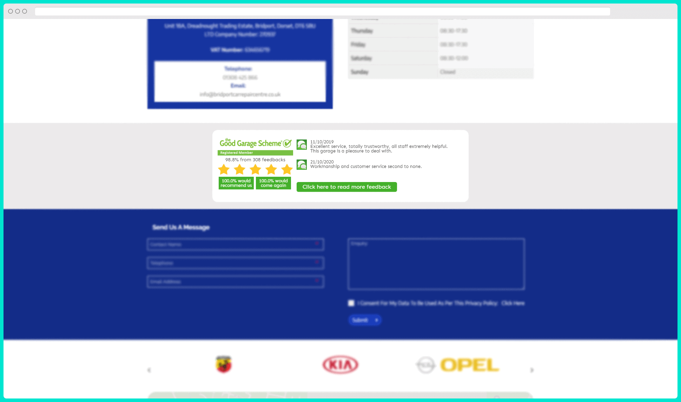The image size is (681, 402).
Task: Click 'Click here to read more feedback' button
Action: click(346, 187)
